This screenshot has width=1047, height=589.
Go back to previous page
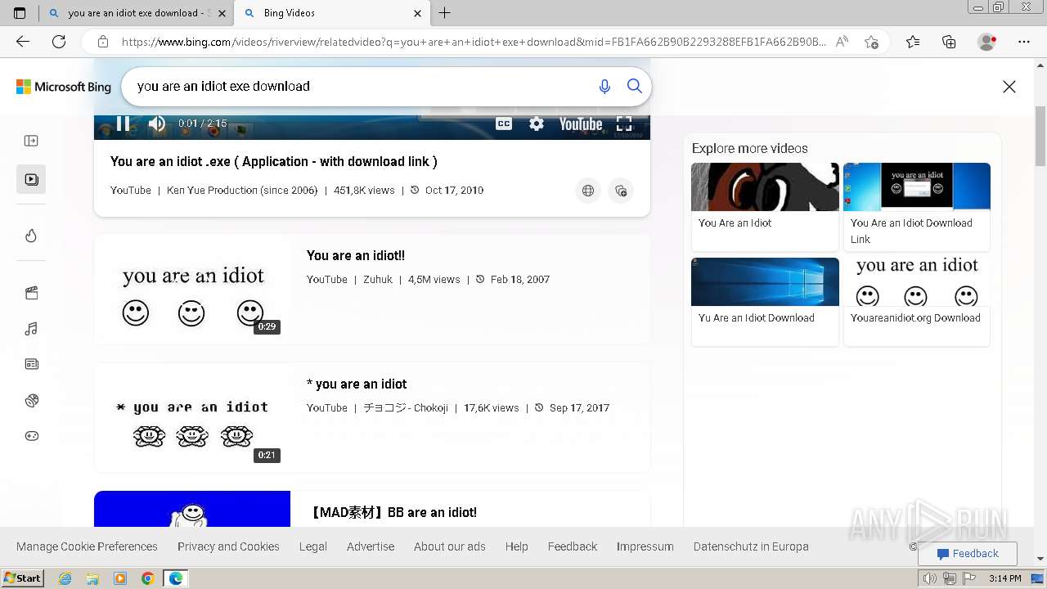coord(23,42)
